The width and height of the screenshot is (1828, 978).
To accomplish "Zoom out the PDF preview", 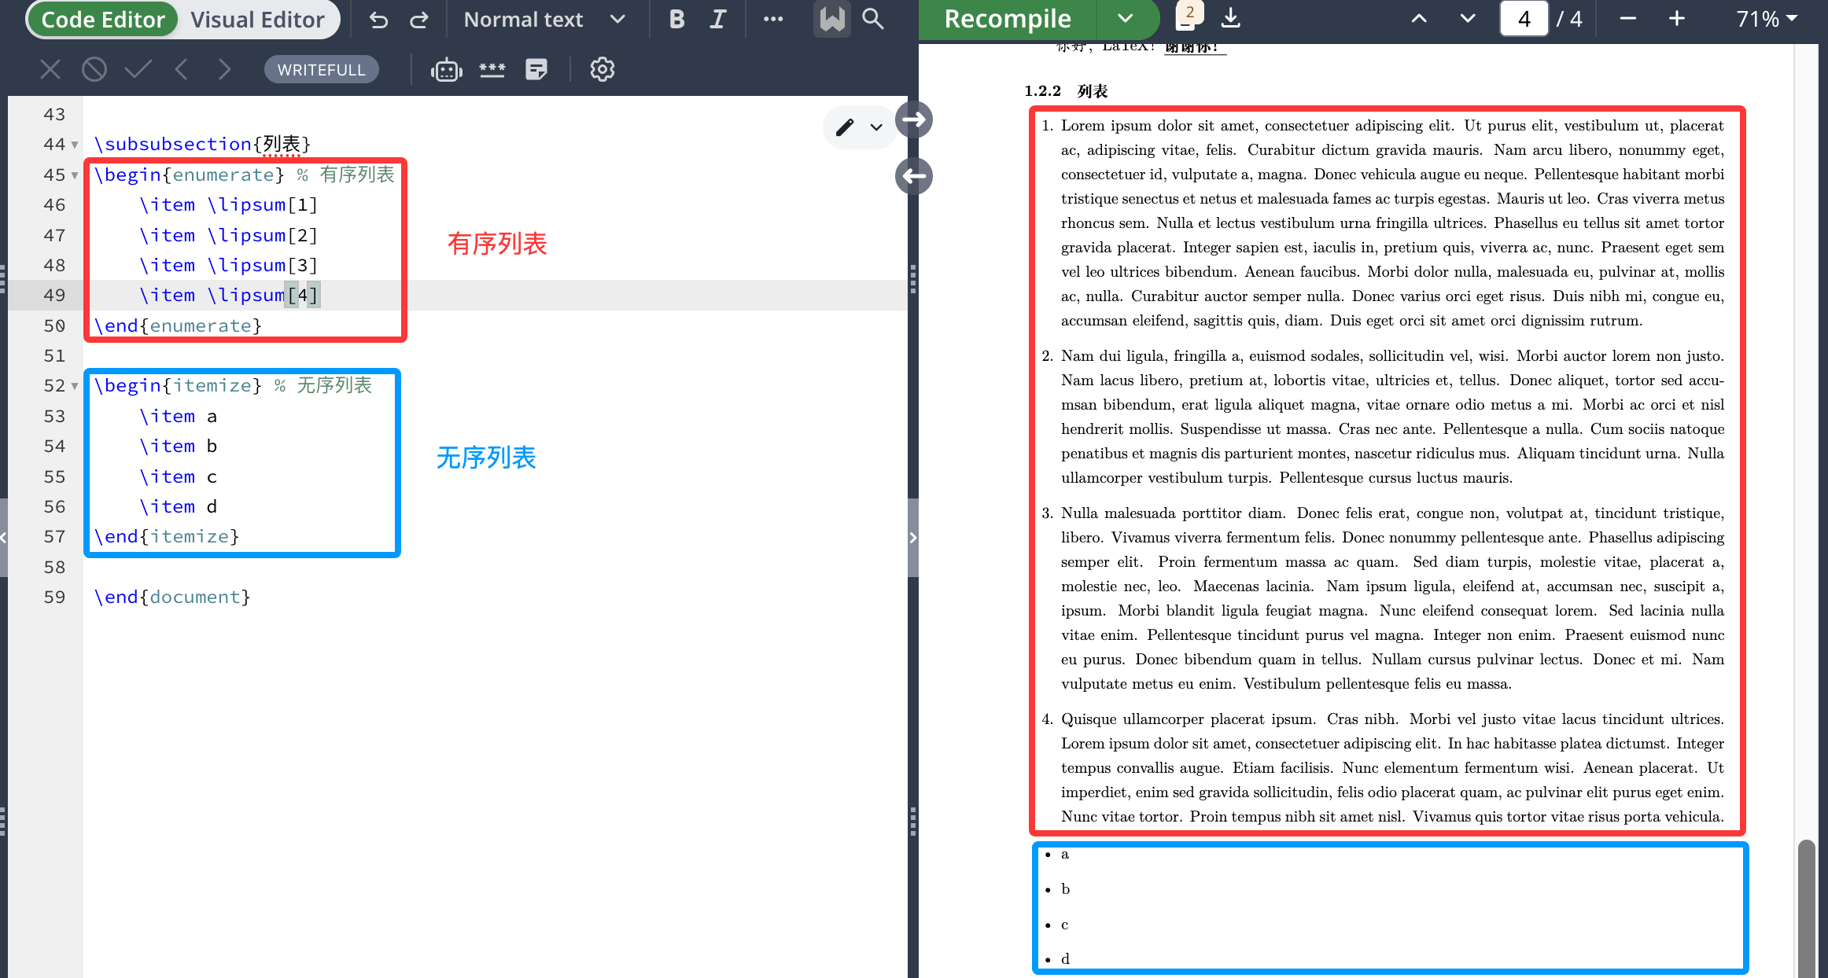I will 1628,19.
